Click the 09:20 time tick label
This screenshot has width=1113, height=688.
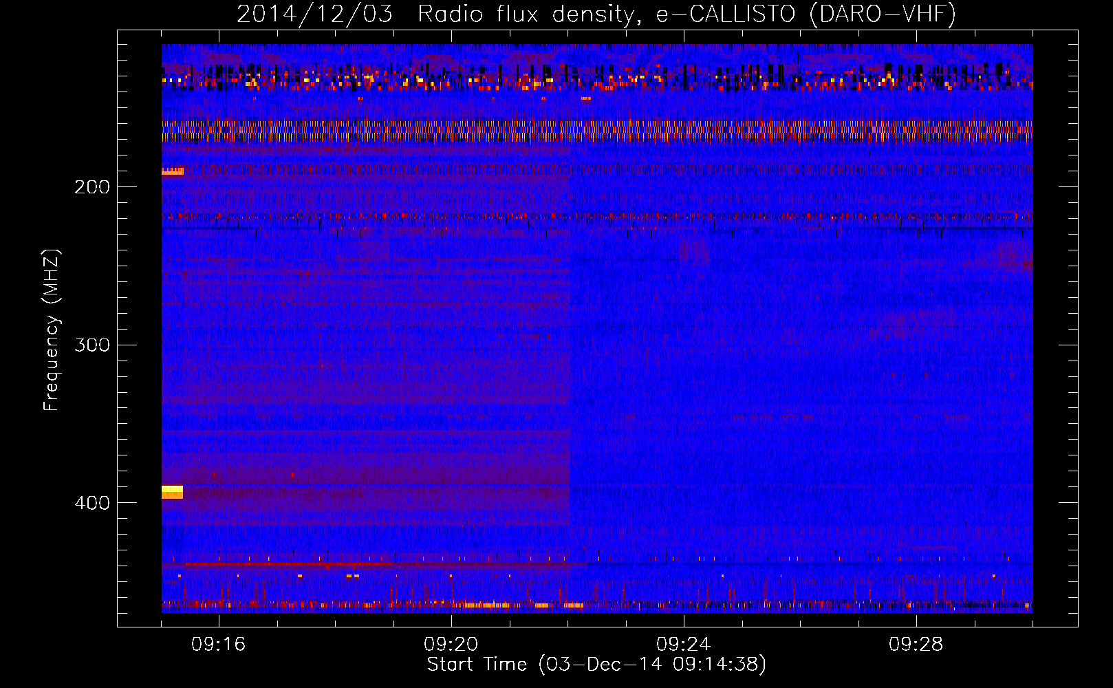[451, 645]
